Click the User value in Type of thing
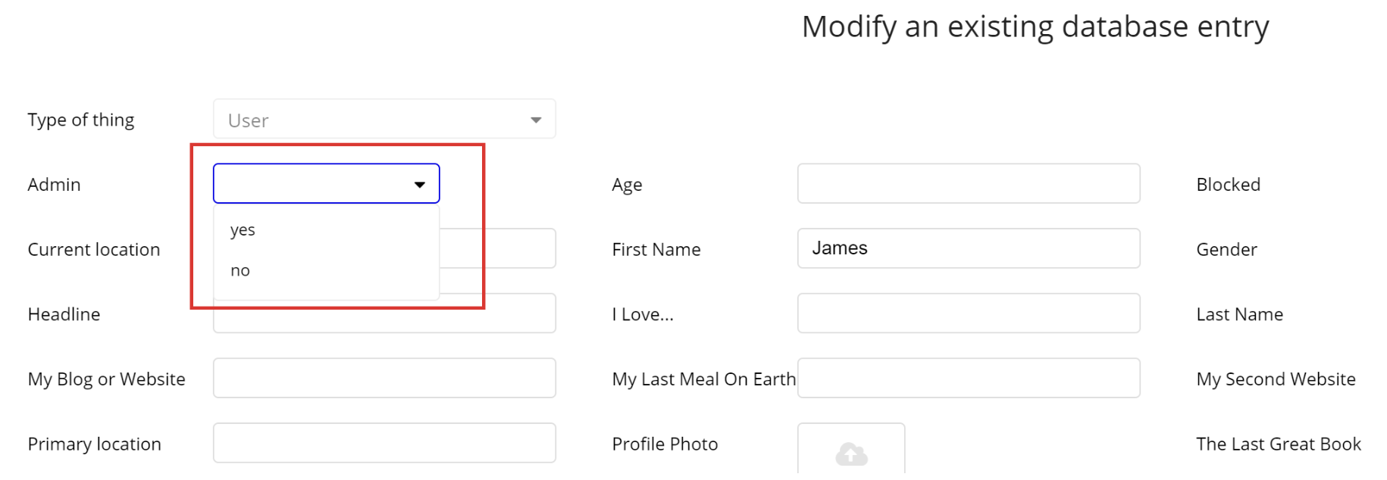1387x480 pixels. pos(249,120)
